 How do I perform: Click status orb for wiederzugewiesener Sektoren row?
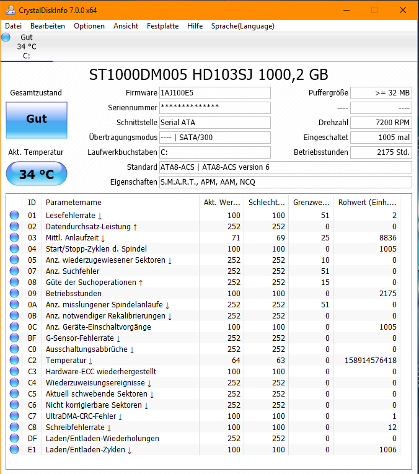click(x=14, y=260)
